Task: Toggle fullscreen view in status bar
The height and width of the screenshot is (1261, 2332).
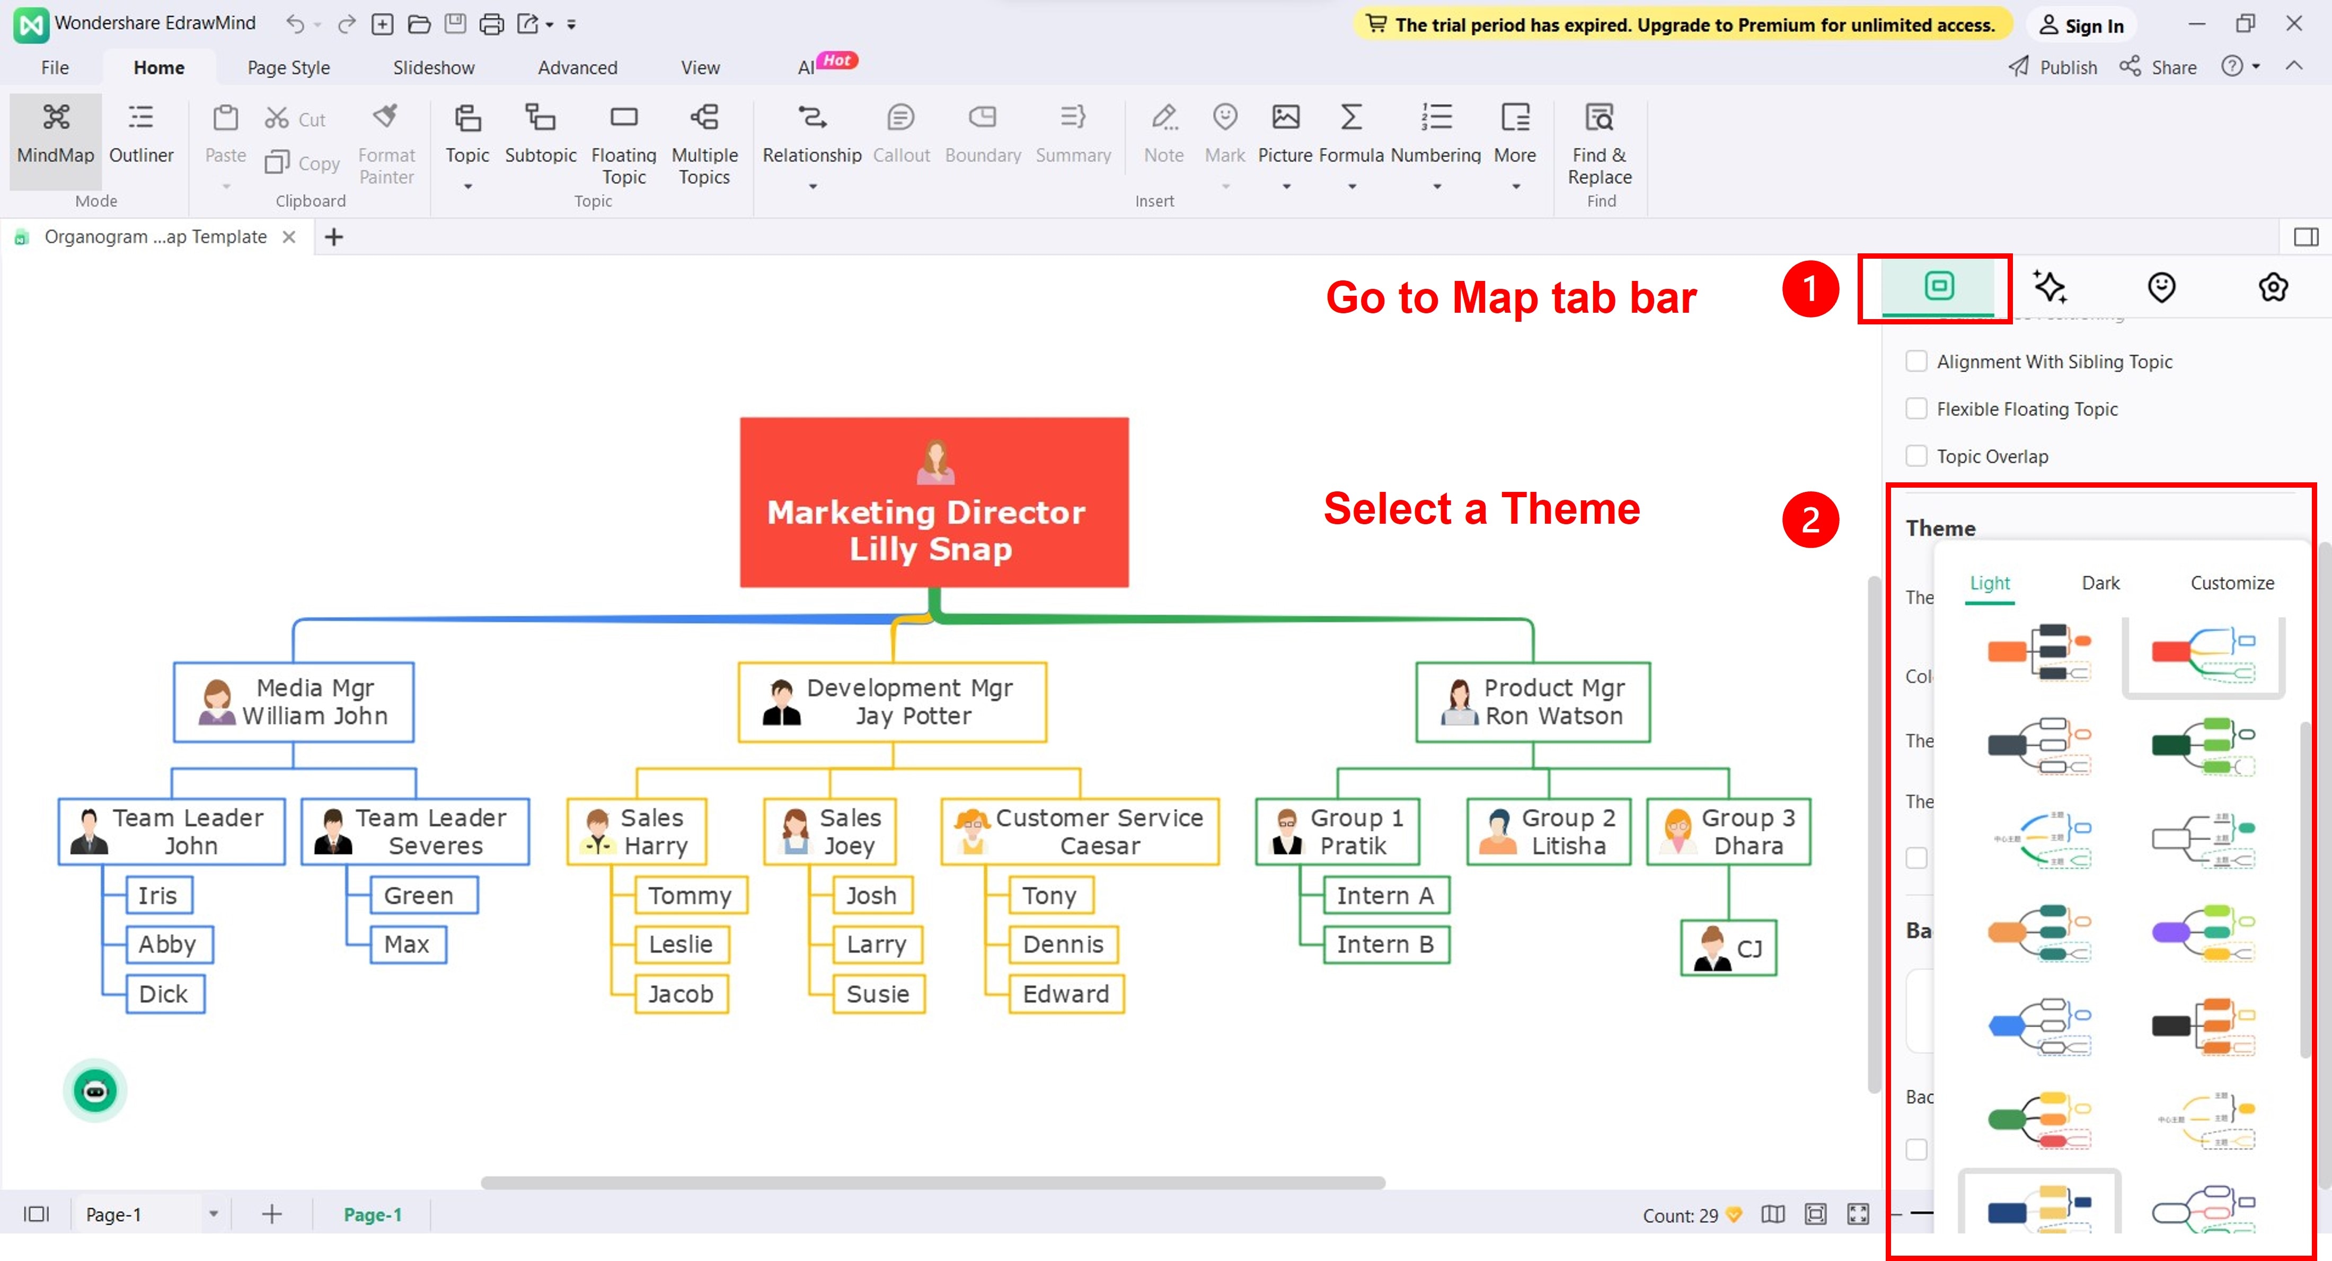Action: (x=1858, y=1215)
